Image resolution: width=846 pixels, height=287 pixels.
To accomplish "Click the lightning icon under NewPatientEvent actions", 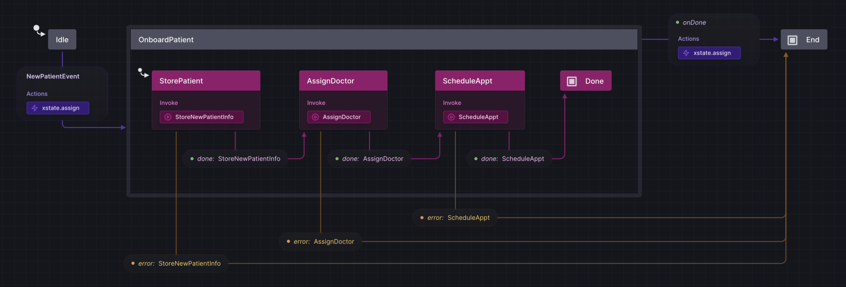I will pyautogui.click(x=35, y=108).
